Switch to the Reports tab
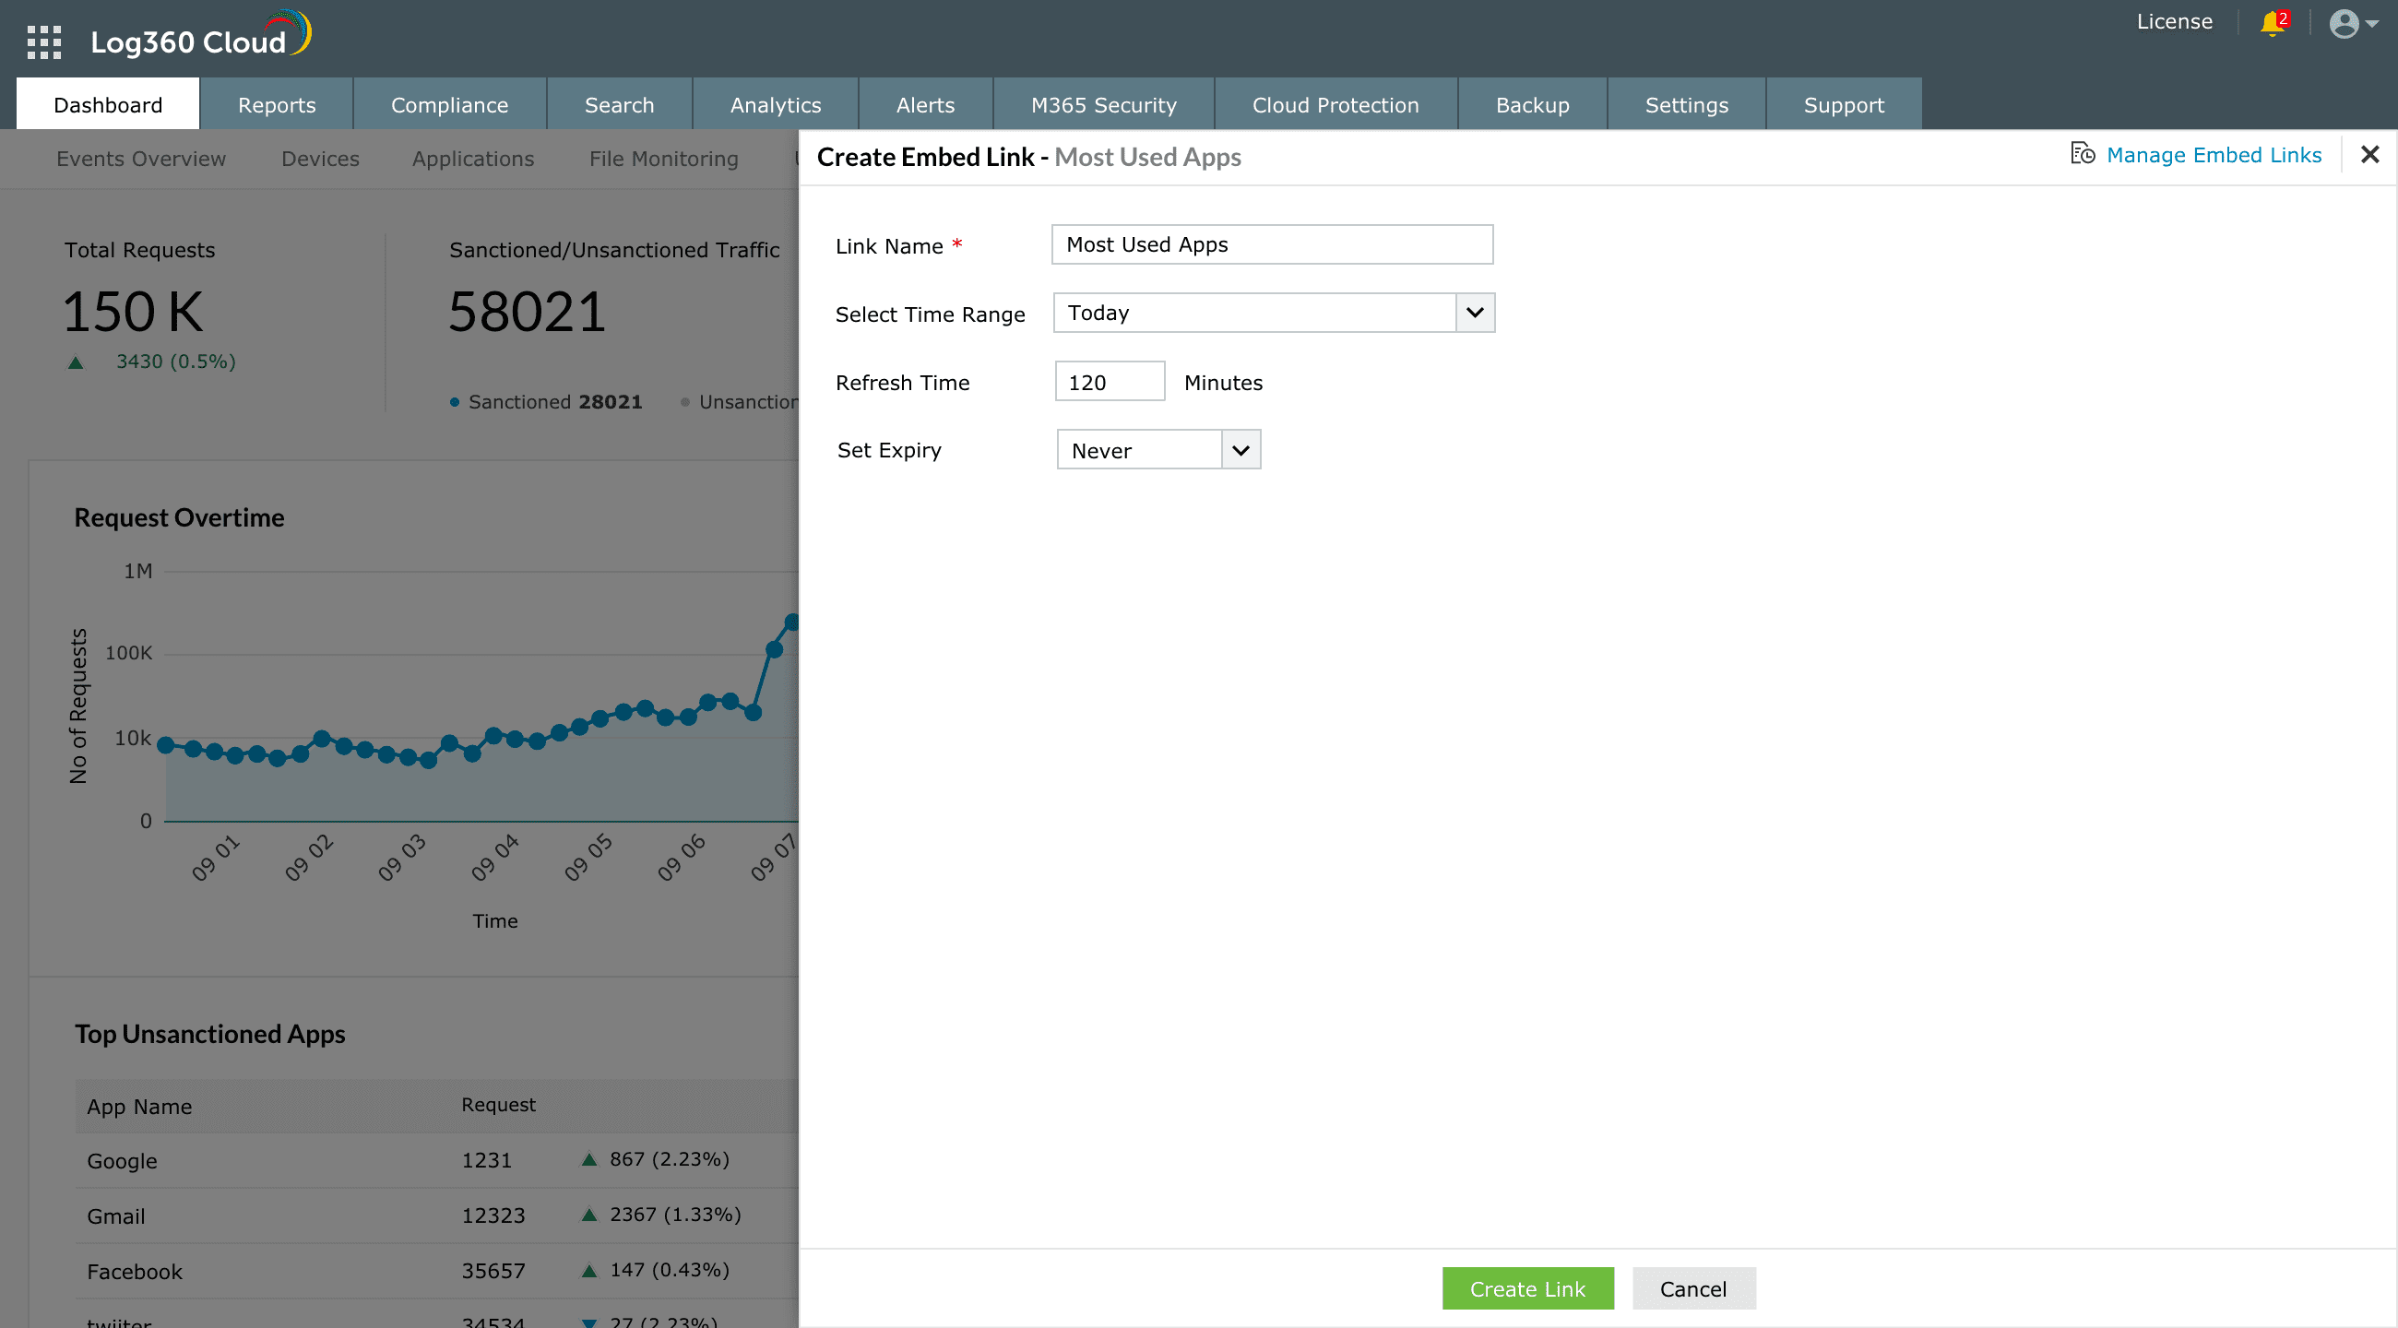 click(277, 105)
